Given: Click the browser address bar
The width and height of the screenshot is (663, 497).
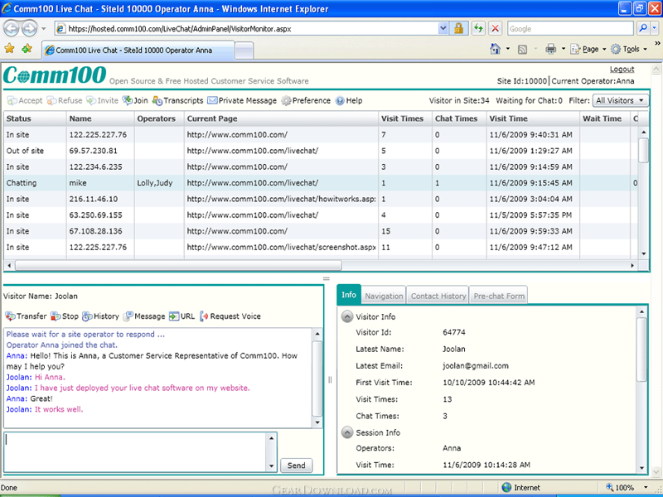Looking at the screenshot, I should tap(252, 29).
